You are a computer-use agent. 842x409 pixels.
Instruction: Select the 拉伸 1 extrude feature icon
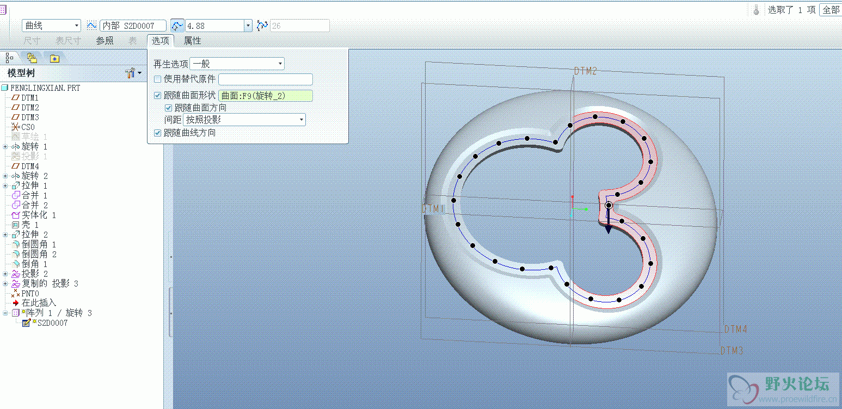pos(15,186)
